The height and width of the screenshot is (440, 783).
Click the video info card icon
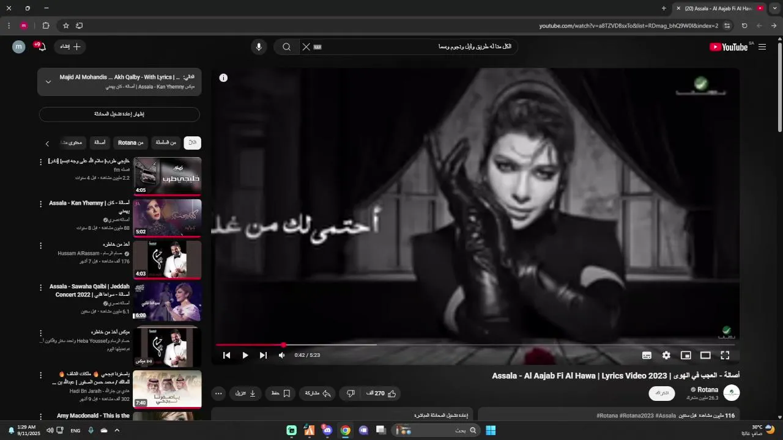(223, 78)
